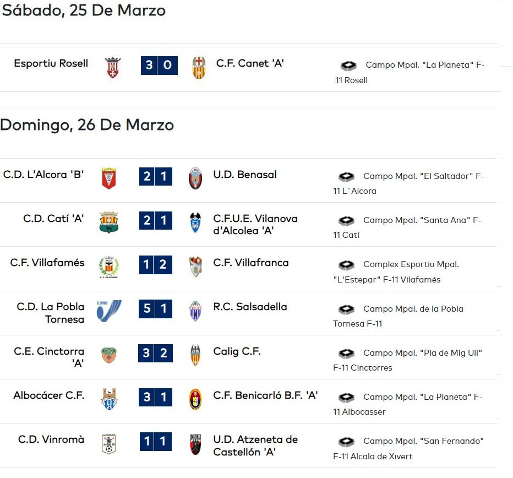Click the Esportiu Rosell team crest
This screenshot has width=513, height=478.
point(112,67)
